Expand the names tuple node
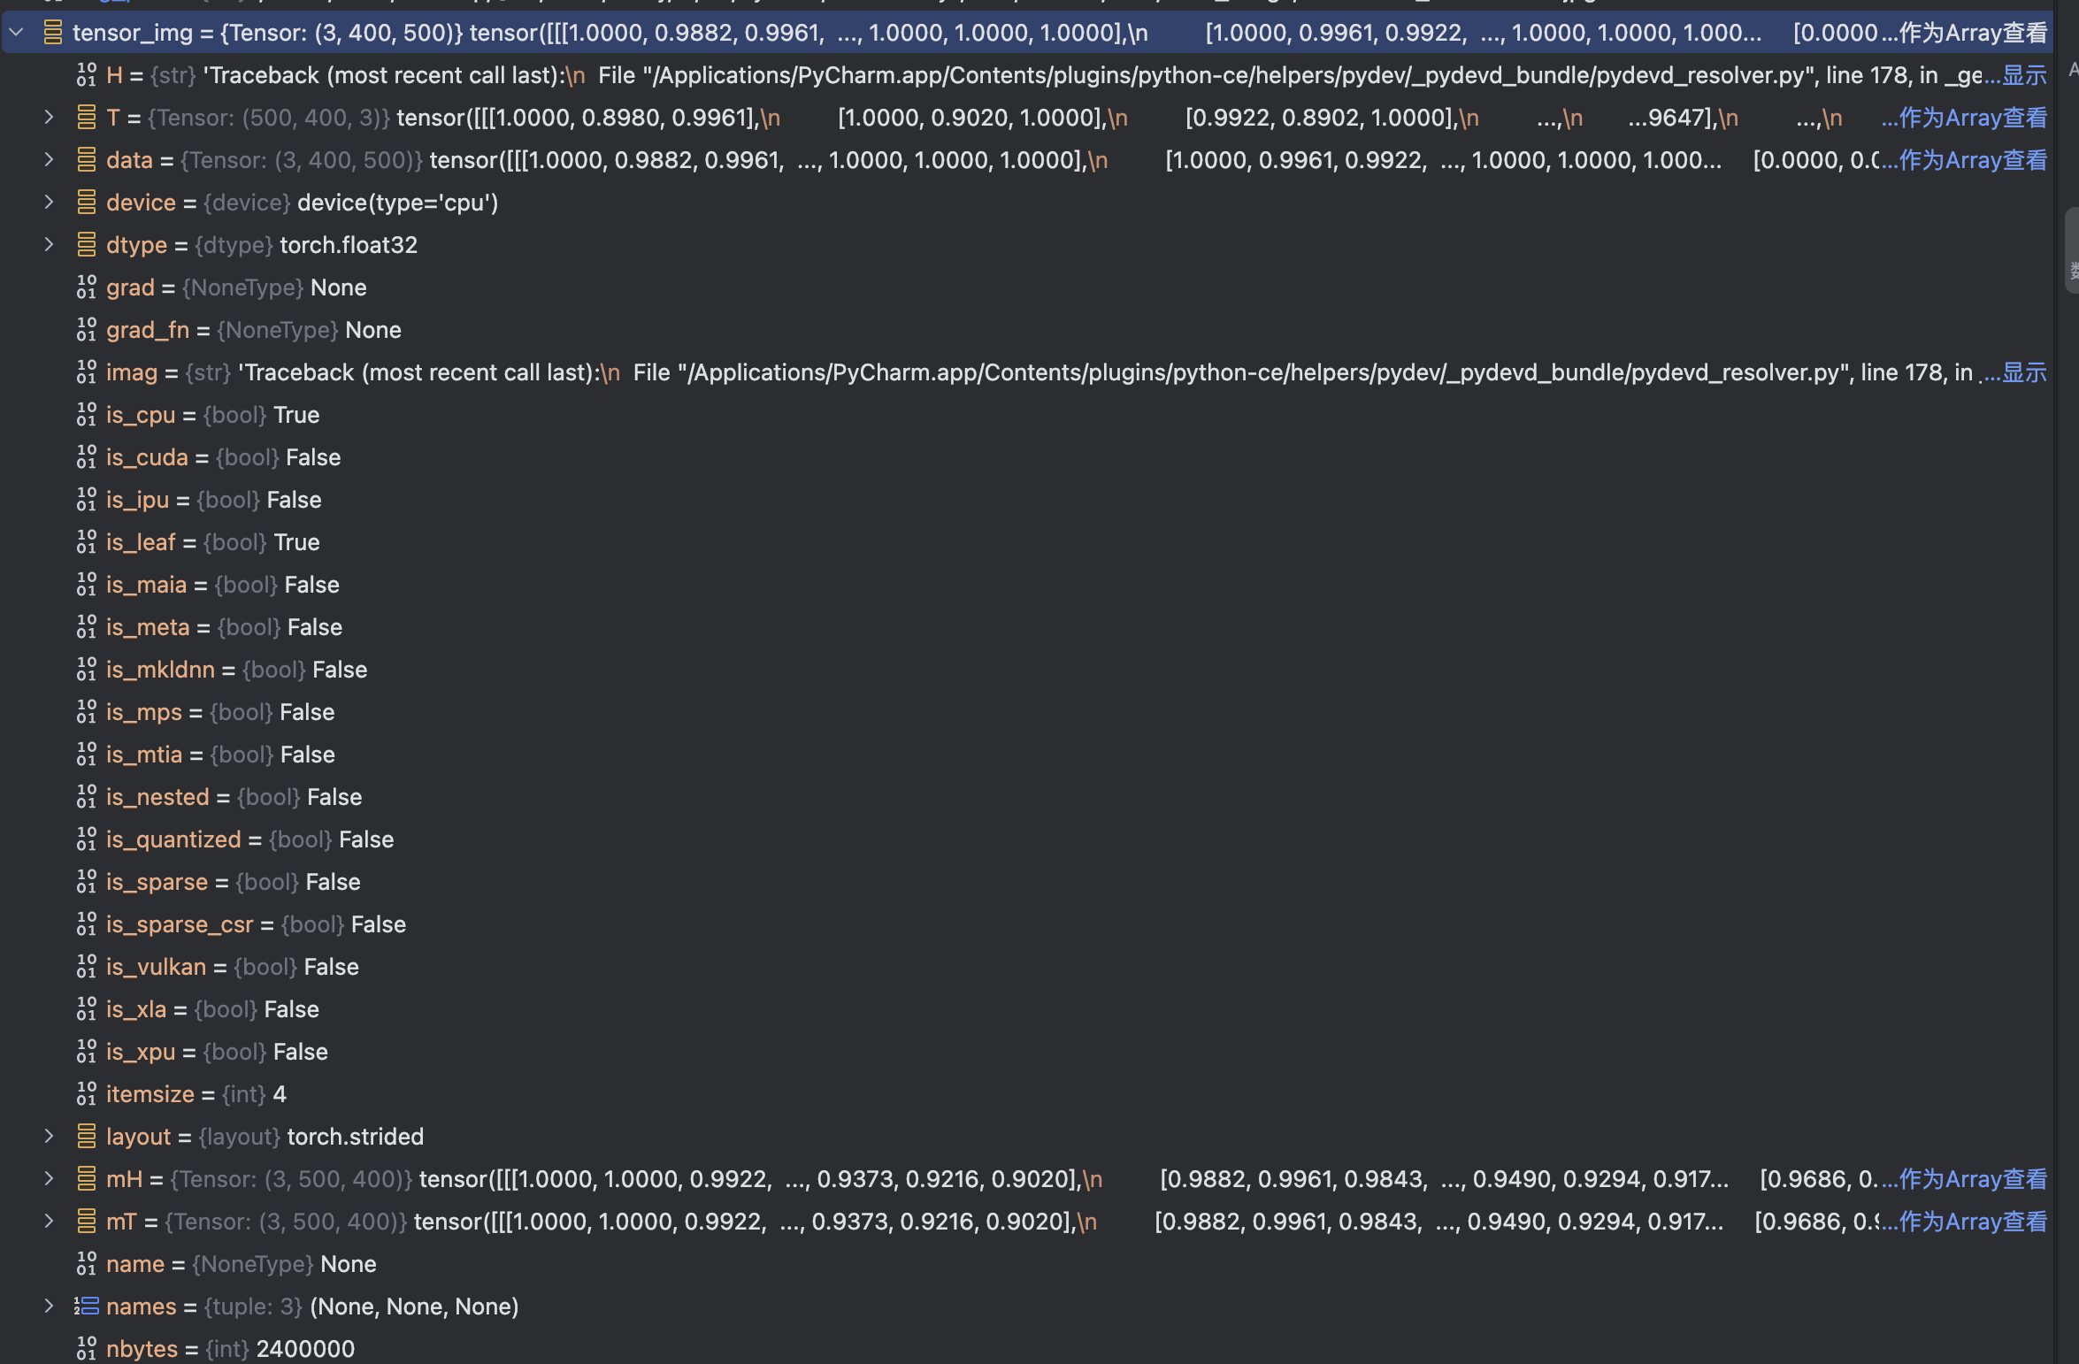Image resolution: width=2079 pixels, height=1364 pixels. coord(50,1307)
